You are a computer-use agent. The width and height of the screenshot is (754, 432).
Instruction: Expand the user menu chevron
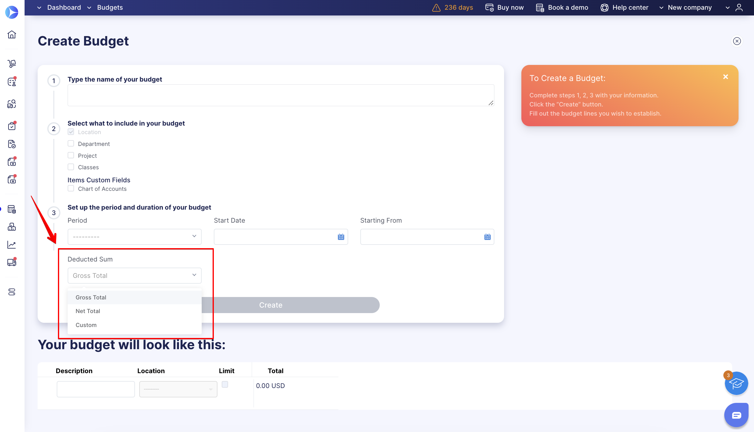pyautogui.click(x=727, y=8)
